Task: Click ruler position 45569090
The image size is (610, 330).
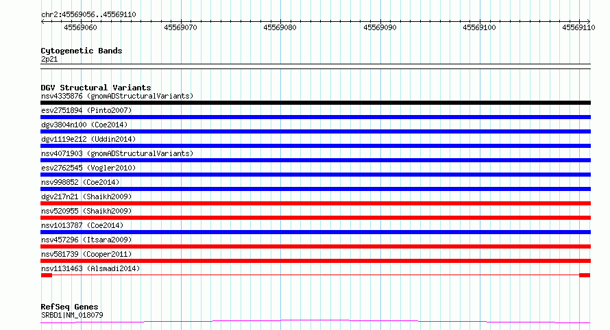Action: (x=380, y=27)
